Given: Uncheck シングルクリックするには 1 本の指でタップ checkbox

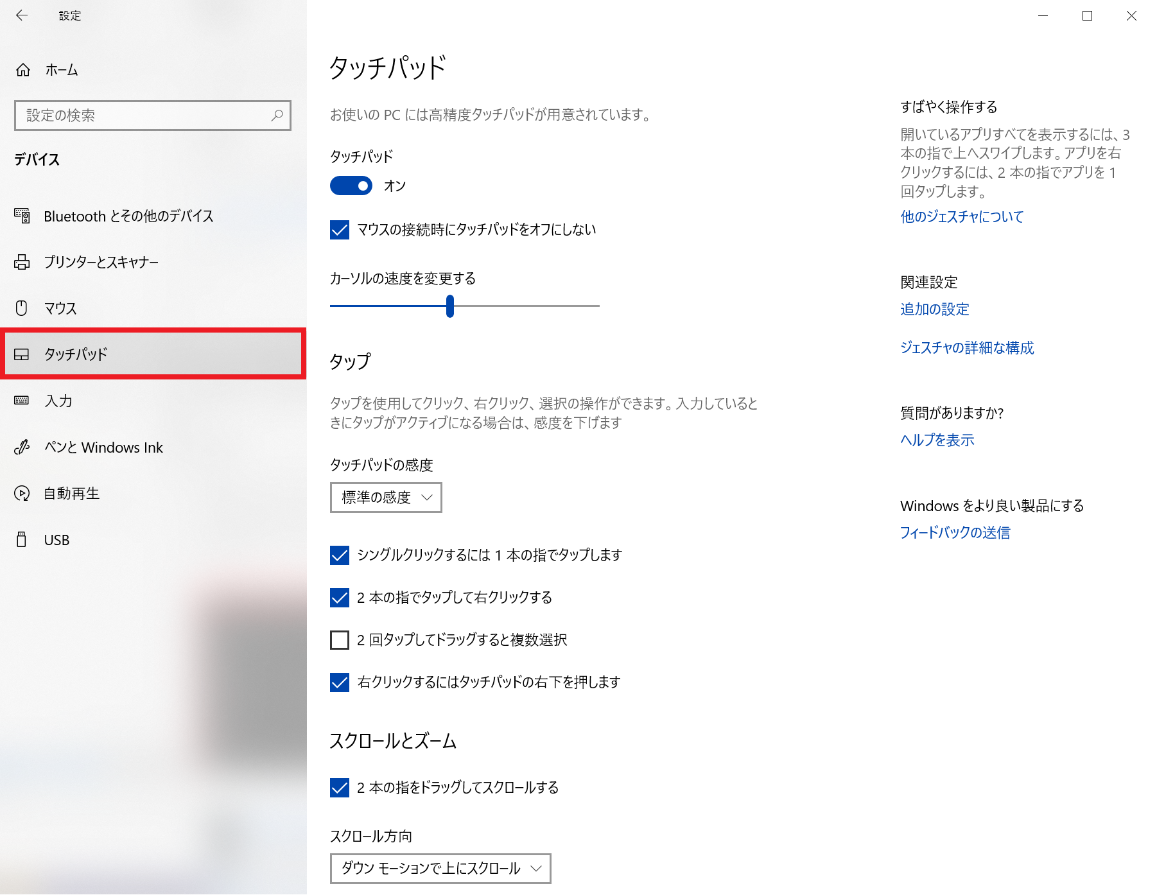Looking at the screenshot, I should pos(340,555).
